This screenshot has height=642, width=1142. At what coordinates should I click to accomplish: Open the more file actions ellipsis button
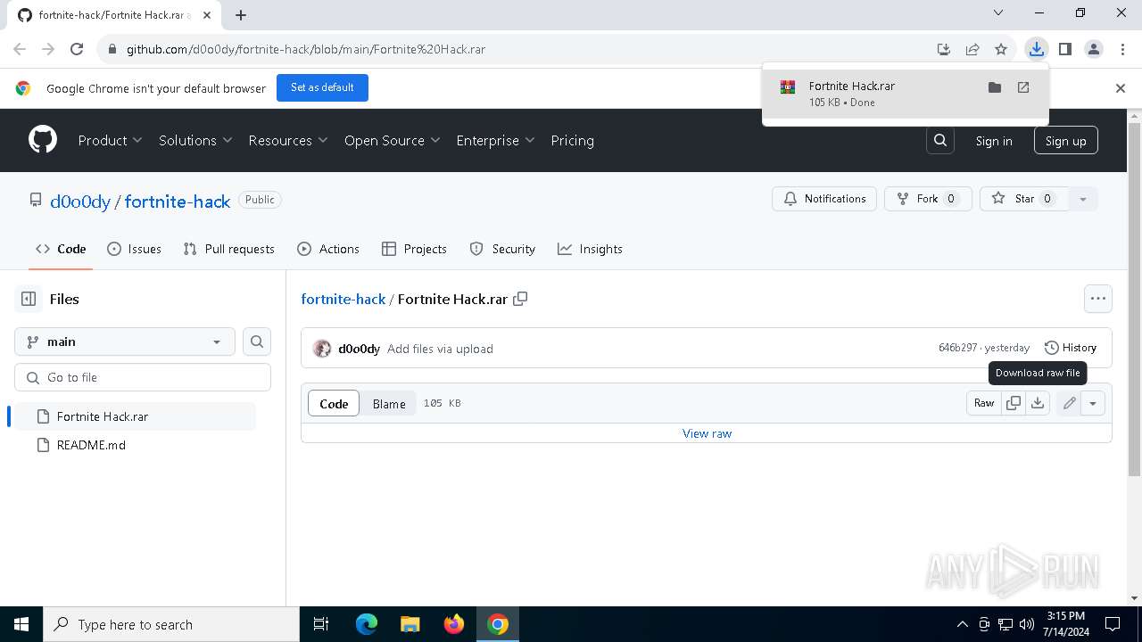(x=1098, y=299)
